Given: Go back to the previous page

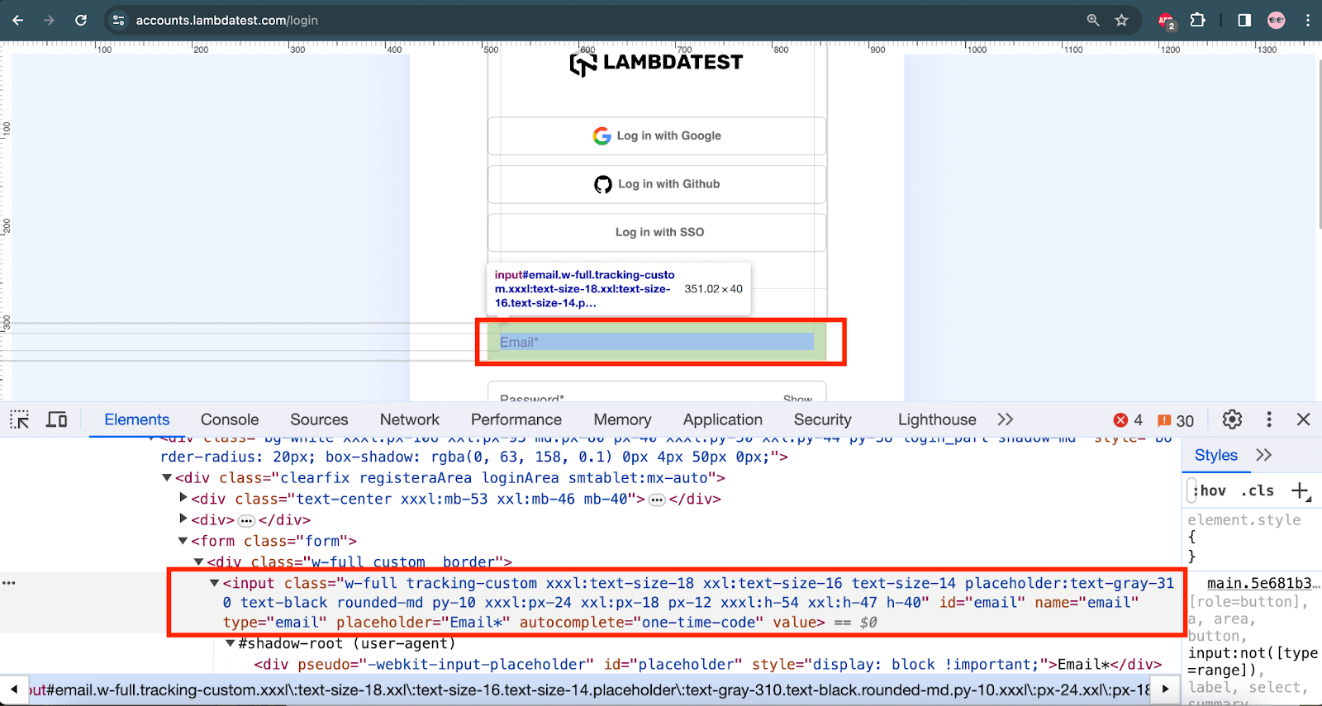Looking at the screenshot, I should pos(17,20).
